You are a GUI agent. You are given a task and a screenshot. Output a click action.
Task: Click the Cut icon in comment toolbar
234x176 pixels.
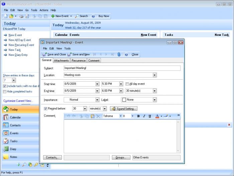(x=81, y=116)
